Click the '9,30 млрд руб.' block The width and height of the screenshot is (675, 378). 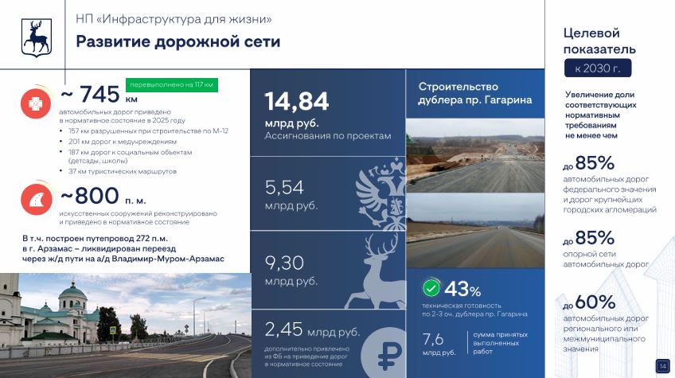coord(291,271)
